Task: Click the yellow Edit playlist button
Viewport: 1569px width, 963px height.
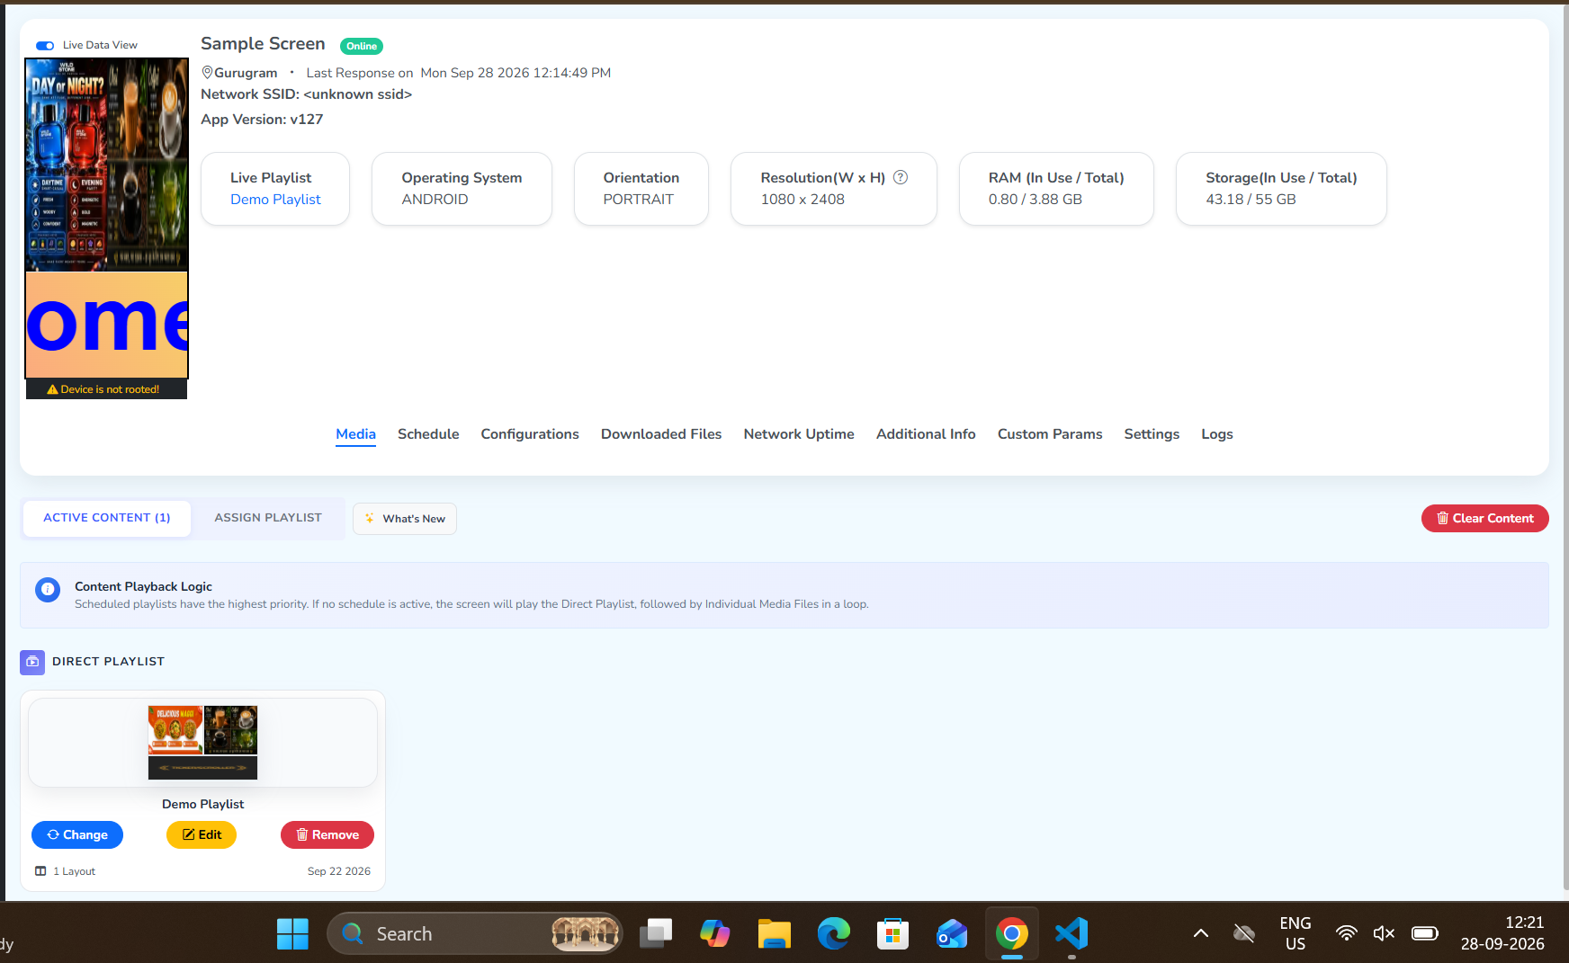Action: pos(202,834)
